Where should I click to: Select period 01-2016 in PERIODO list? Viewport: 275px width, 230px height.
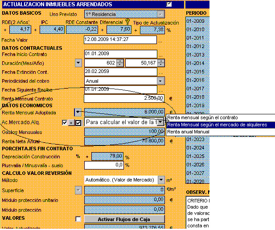(197, 80)
